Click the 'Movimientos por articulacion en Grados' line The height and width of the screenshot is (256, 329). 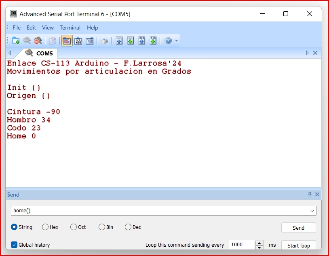[99, 72]
